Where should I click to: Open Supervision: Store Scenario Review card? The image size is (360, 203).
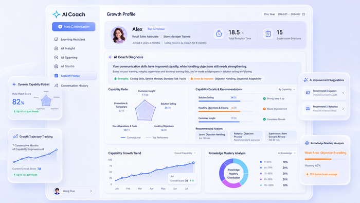(x=281, y=137)
